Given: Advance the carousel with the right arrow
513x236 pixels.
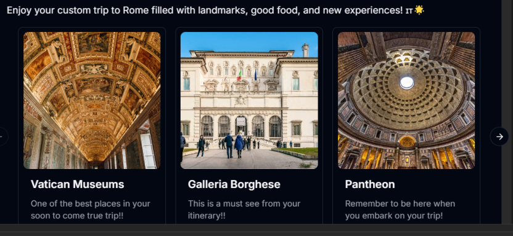Looking at the screenshot, I should 499,136.
